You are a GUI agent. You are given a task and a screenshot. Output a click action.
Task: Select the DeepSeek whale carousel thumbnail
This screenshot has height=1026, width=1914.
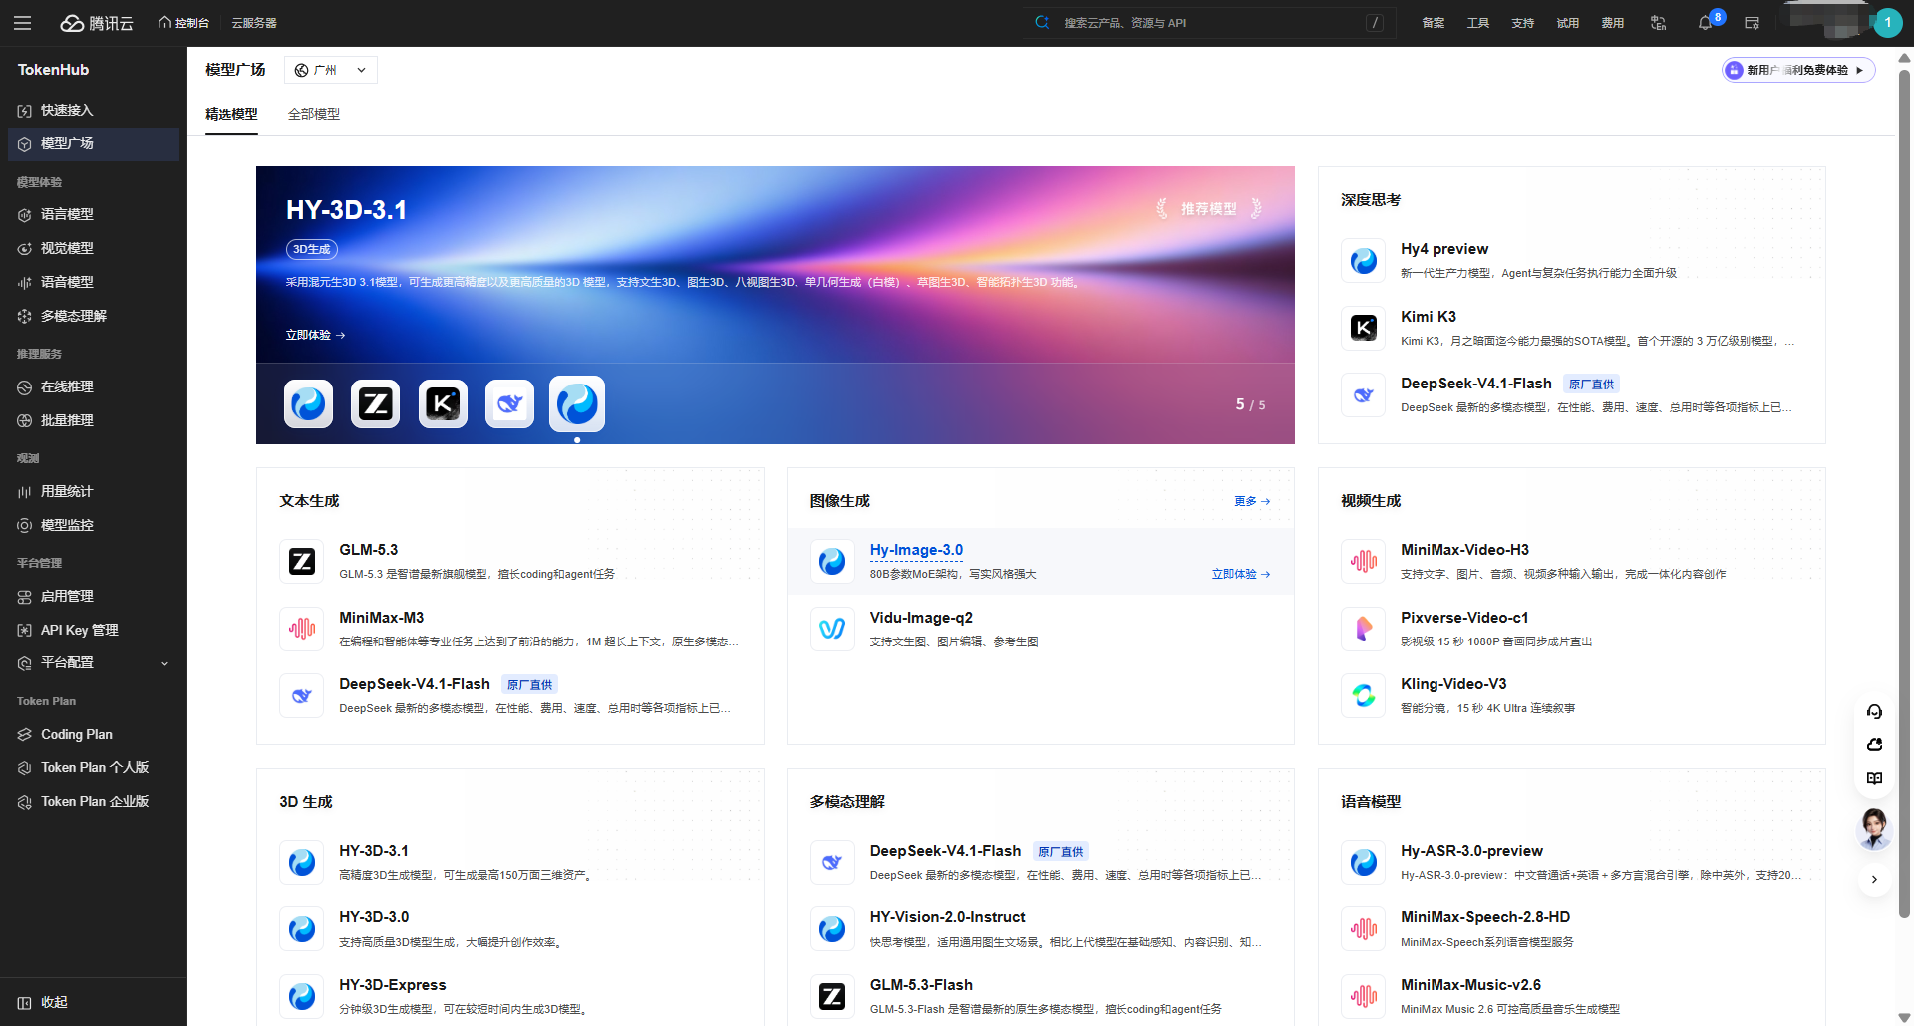(x=510, y=403)
